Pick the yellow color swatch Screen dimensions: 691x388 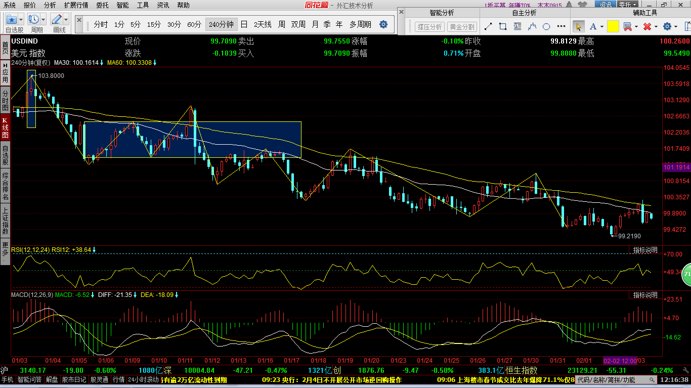click(613, 26)
